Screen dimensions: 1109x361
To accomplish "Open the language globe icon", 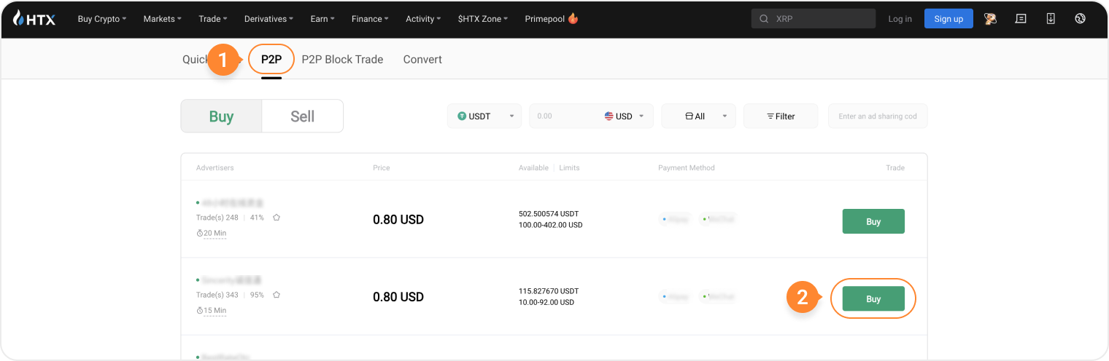I will (1081, 19).
